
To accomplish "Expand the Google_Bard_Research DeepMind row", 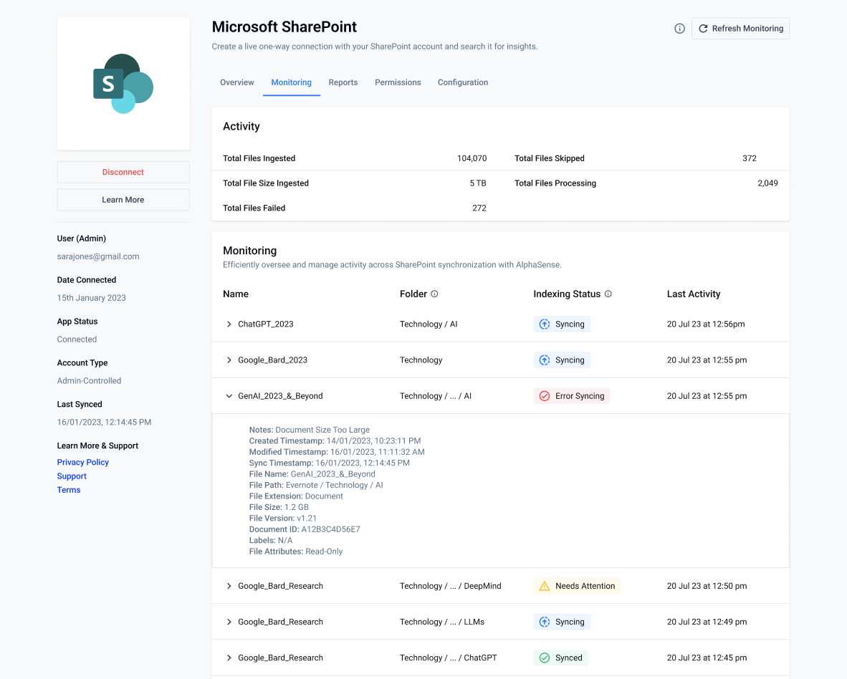I will 229,586.
